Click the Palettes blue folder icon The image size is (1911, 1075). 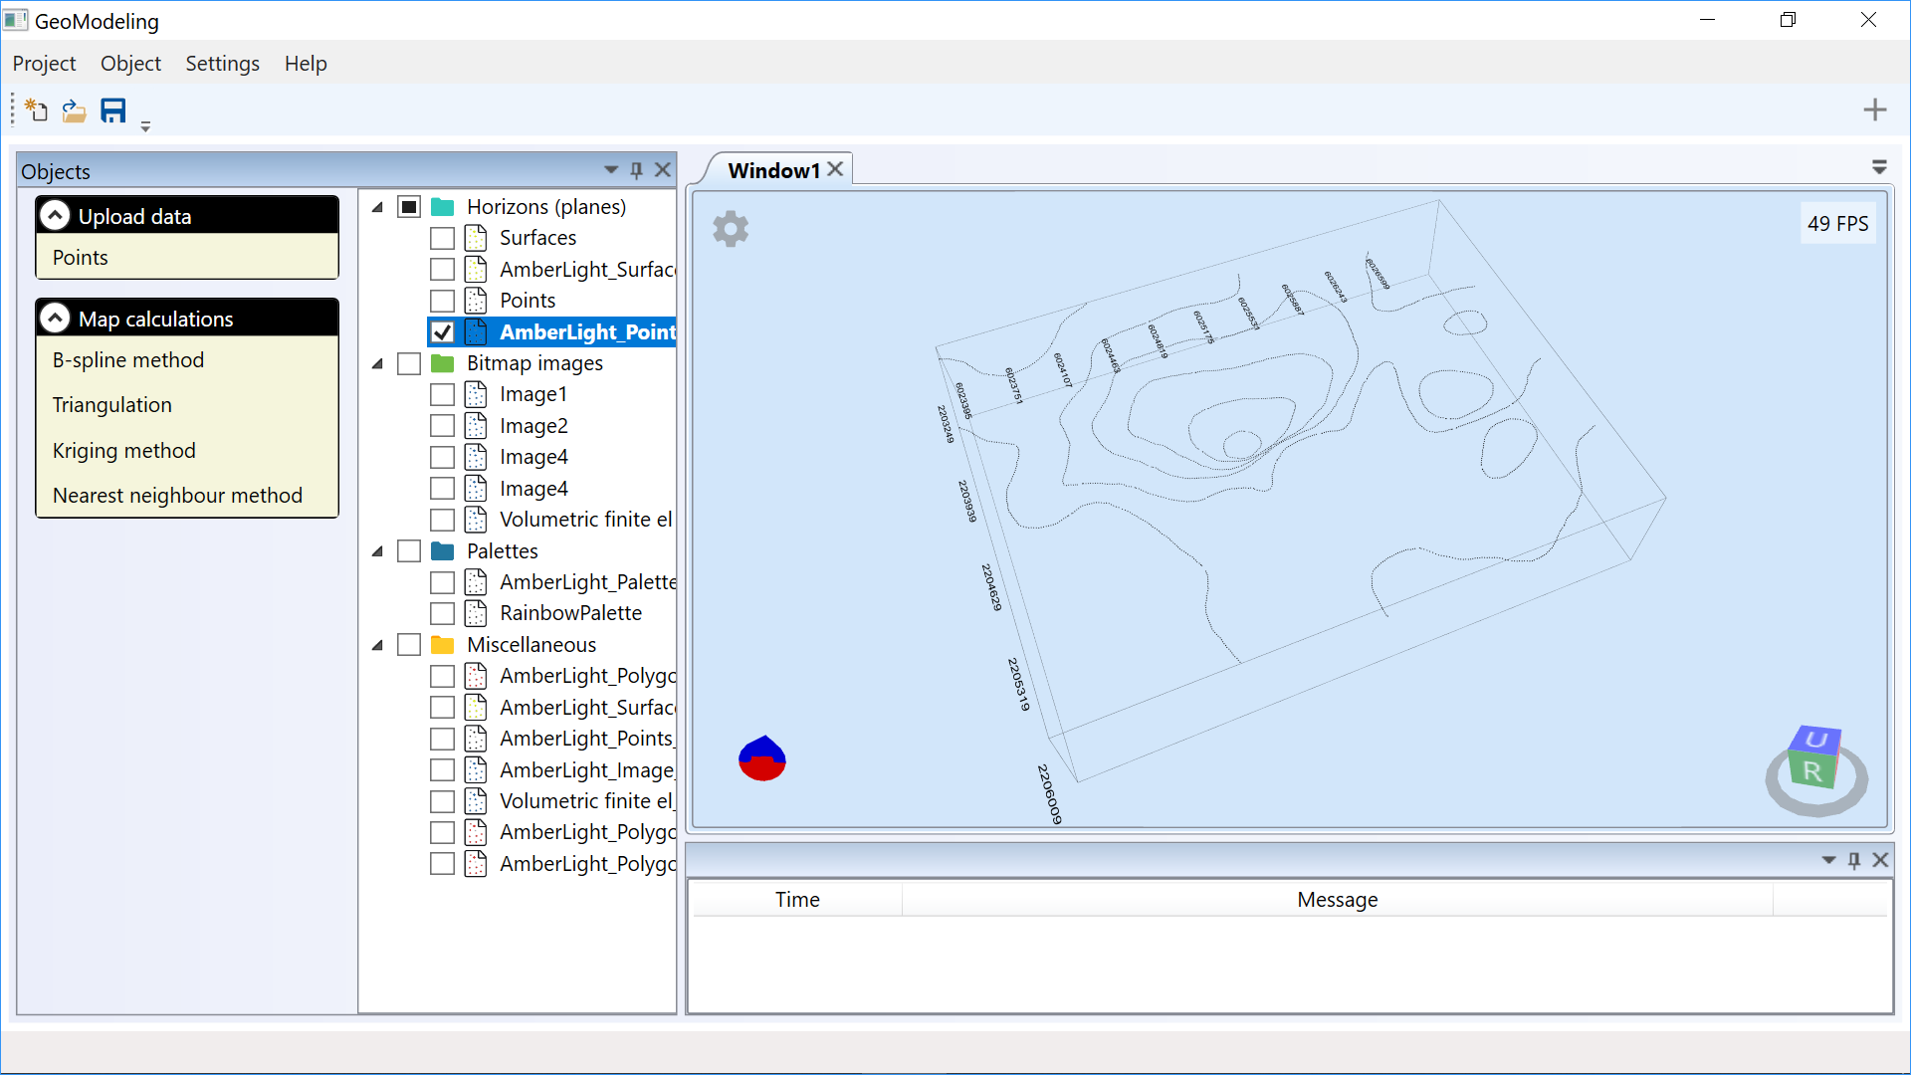point(443,551)
